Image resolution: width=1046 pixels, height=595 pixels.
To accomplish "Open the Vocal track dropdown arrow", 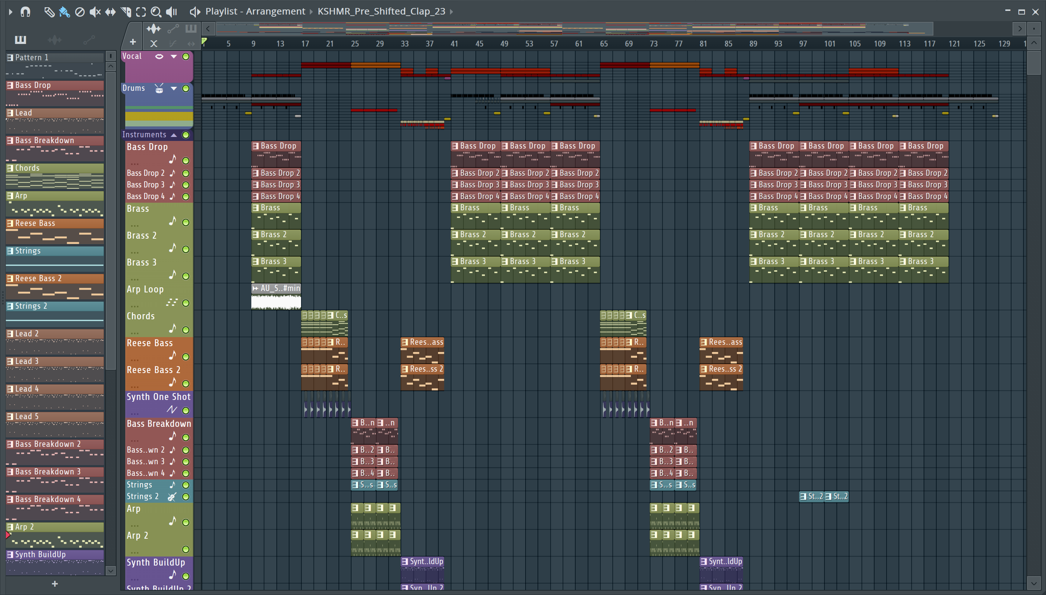I will click(x=174, y=56).
